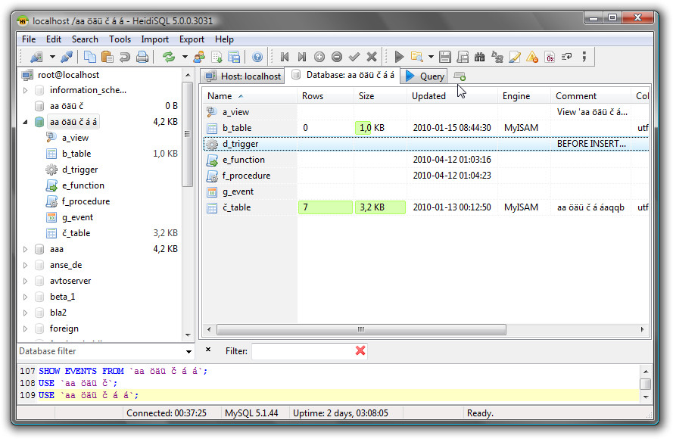Viewport: 673px width, 439px height.
Task: Click the cancel editing X icon
Action: click(372, 57)
